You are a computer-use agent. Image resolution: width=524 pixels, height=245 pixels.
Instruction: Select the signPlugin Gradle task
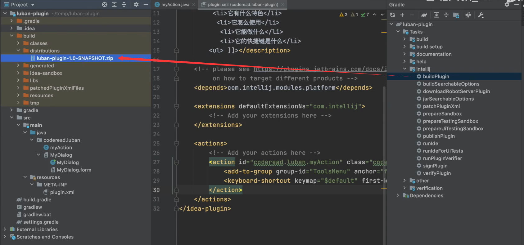[435, 166]
